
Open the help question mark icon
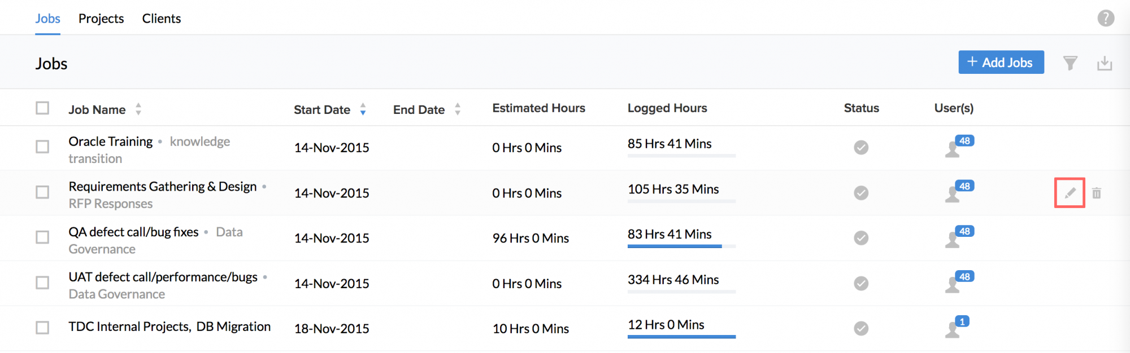(1106, 19)
